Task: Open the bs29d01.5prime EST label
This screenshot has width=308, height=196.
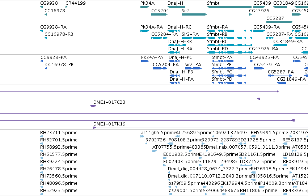Action: 187,191
